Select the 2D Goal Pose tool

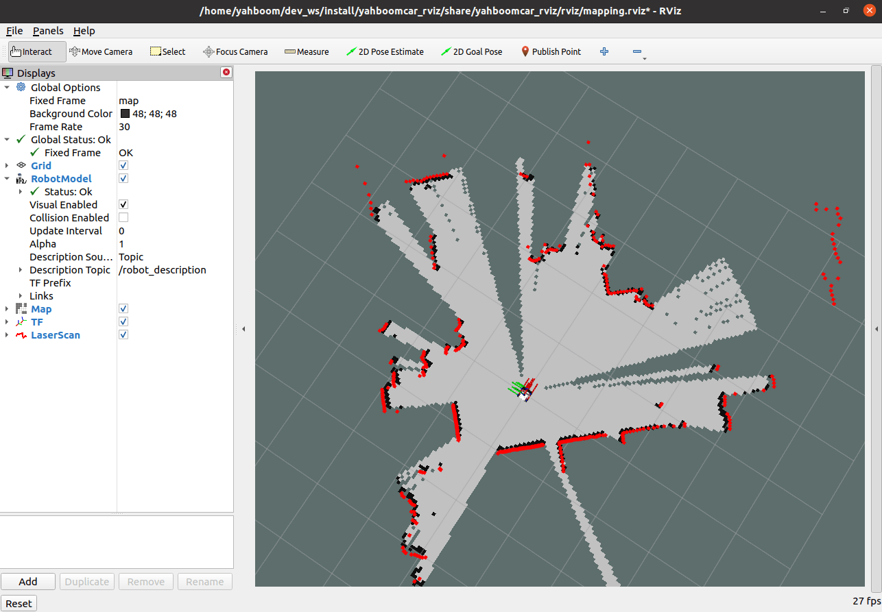[x=471, y=51]
